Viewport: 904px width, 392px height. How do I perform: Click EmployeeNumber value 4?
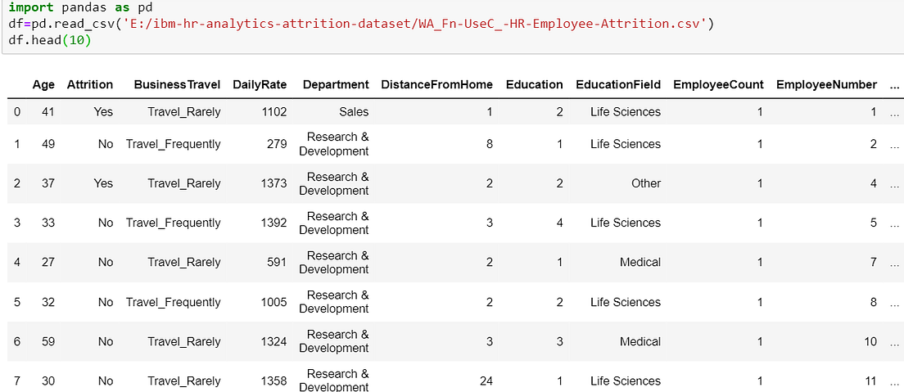(874, 183)
